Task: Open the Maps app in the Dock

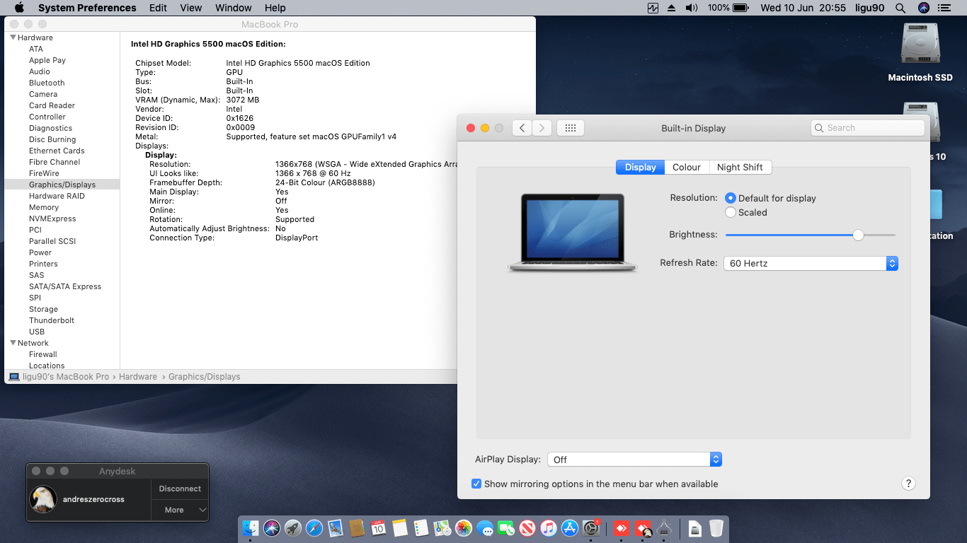Action: (x=441, y=528)
